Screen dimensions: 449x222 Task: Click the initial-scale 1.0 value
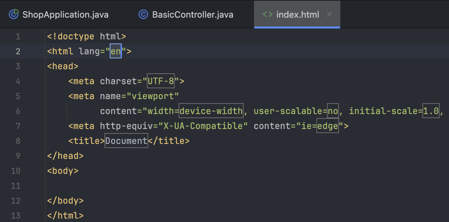(x=431, y=111)
